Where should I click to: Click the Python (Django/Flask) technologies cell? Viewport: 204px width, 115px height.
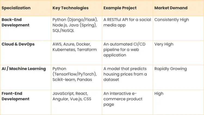[x=75, y=25]
